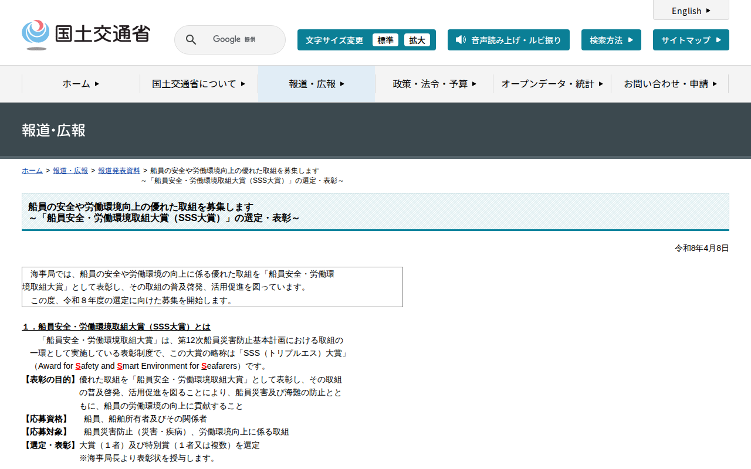Screen dimensions: 751x469
Task: Set font size to 標準
Action: tap(385, 40)
